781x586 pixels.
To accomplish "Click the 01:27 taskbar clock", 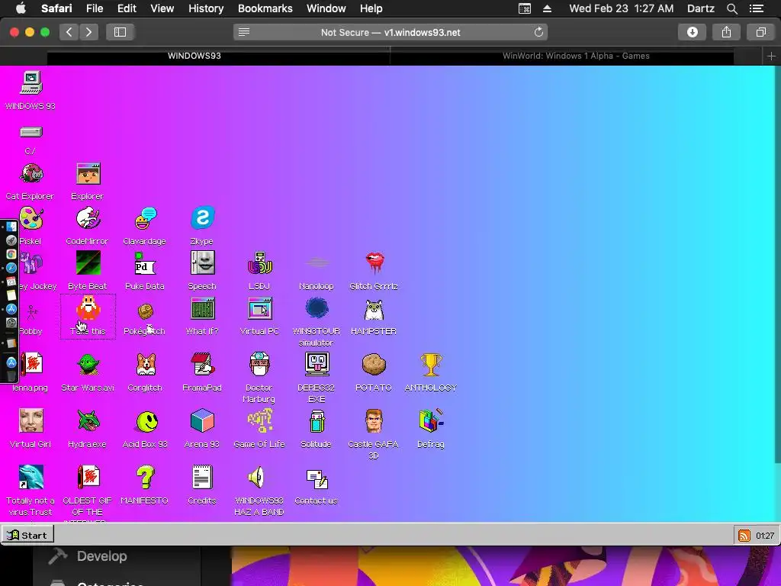I will point(764,536).
